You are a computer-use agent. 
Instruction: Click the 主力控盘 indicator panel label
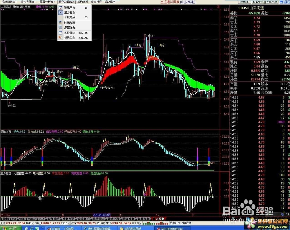6,173
